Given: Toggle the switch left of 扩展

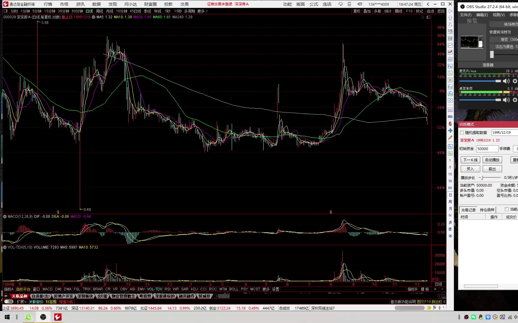Looking at the screenshot, I should click(x=9, y=302).
